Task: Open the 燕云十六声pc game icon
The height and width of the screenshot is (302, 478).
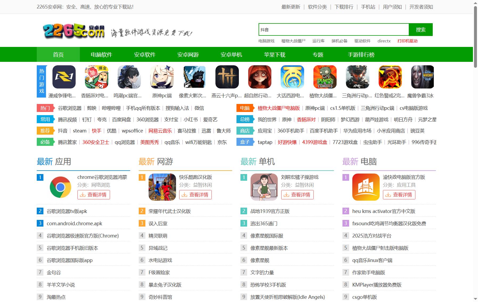Action: pyautogui.click(x=227, y=77)
